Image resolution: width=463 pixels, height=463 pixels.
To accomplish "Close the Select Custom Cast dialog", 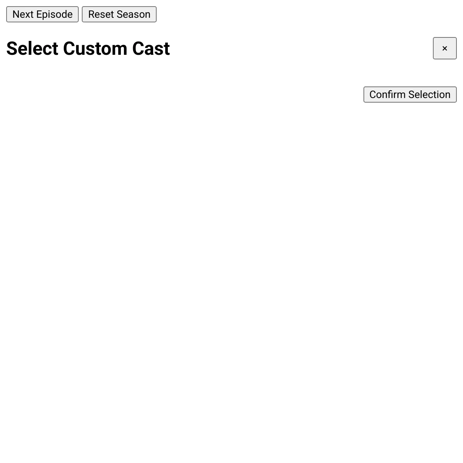I will coord(444,48).
